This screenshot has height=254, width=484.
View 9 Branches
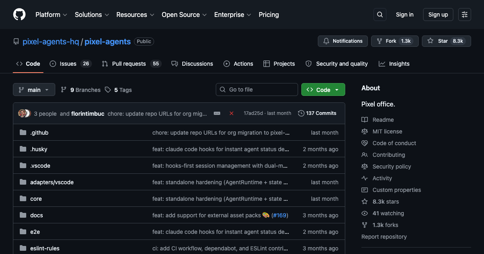click(81, 90)
